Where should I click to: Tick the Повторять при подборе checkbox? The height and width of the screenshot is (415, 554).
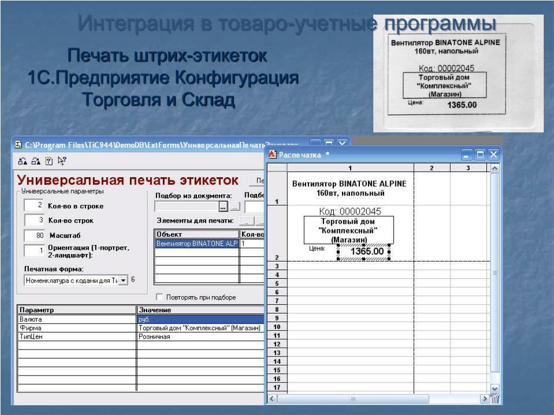(x=160, y=297)
